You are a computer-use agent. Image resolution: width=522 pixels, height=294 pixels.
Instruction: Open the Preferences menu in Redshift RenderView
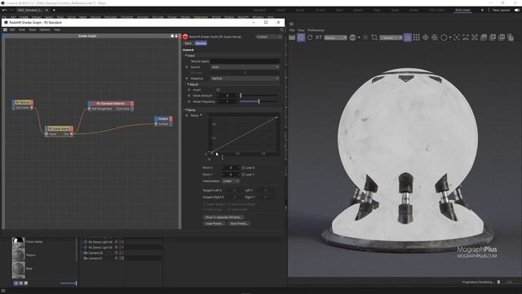[x=316, y=30]
